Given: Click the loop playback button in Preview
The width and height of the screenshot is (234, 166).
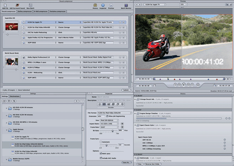Looking at the screenshot, I should coord(198,85).
